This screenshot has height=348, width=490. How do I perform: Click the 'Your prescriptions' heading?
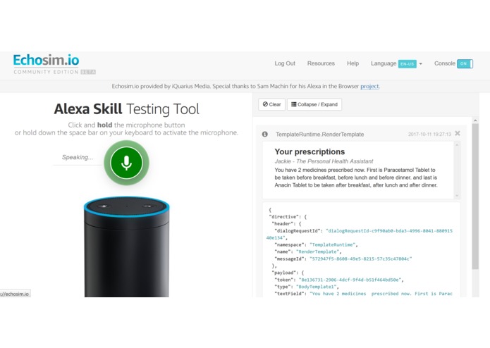click(310, 151)
